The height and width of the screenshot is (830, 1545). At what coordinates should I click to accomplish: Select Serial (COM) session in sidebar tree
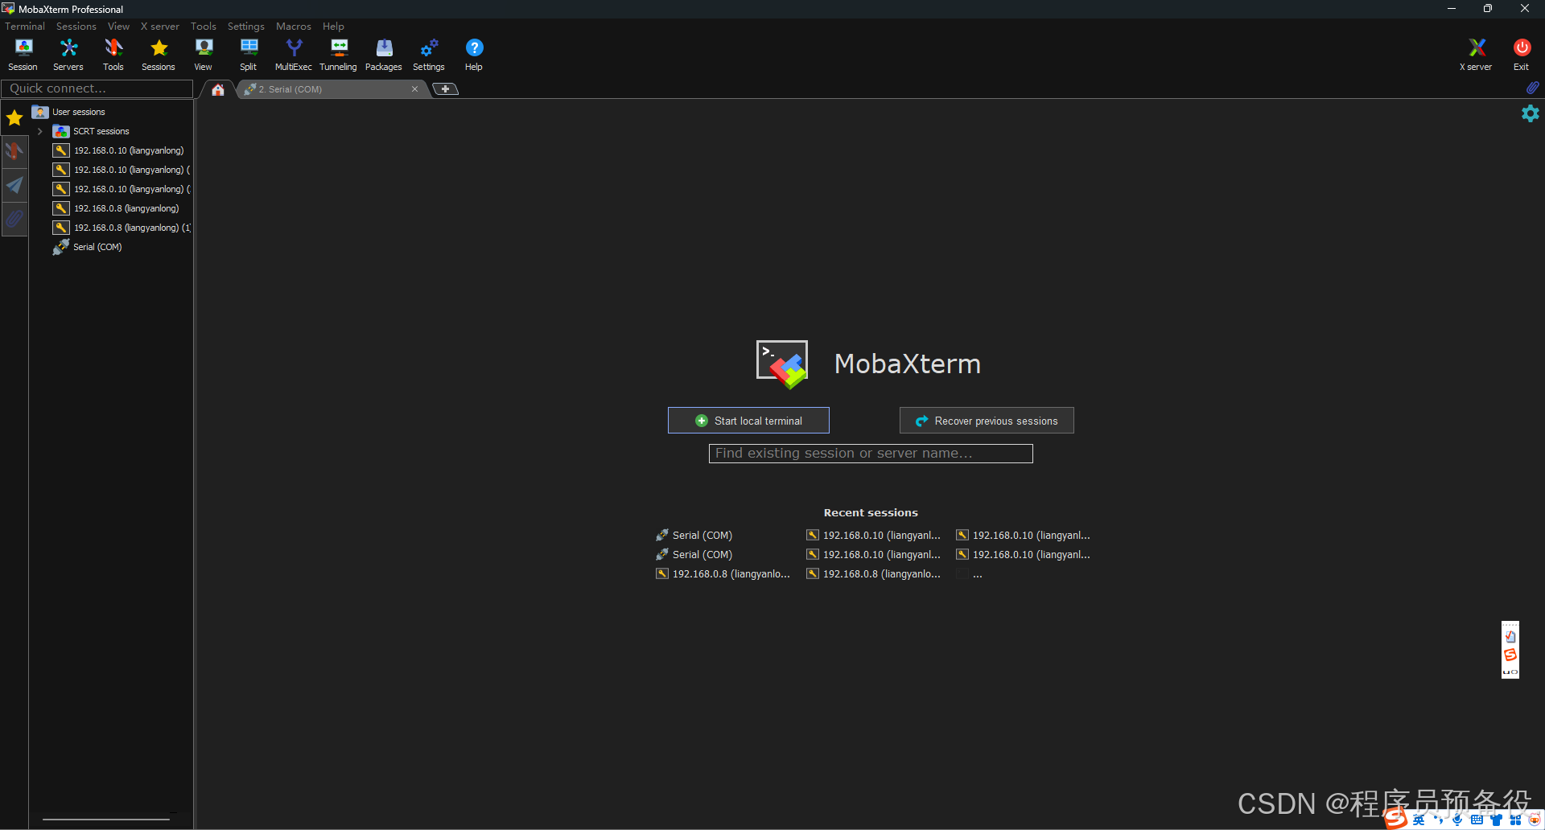click(97, 247)
